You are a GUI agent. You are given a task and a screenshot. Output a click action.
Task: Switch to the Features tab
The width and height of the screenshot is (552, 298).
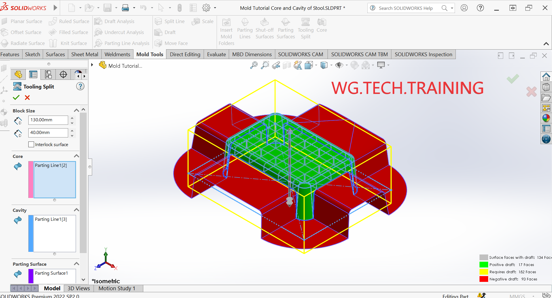[x=10, y=54]
